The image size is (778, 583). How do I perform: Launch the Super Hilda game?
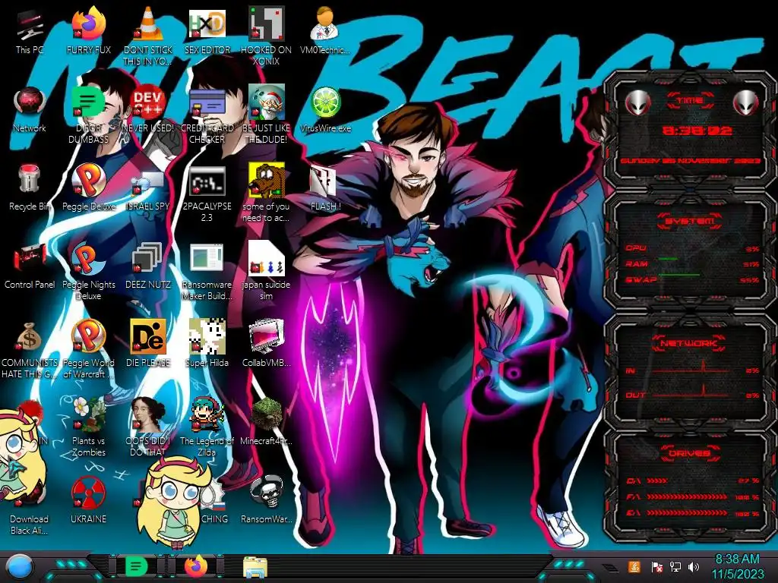207,345
